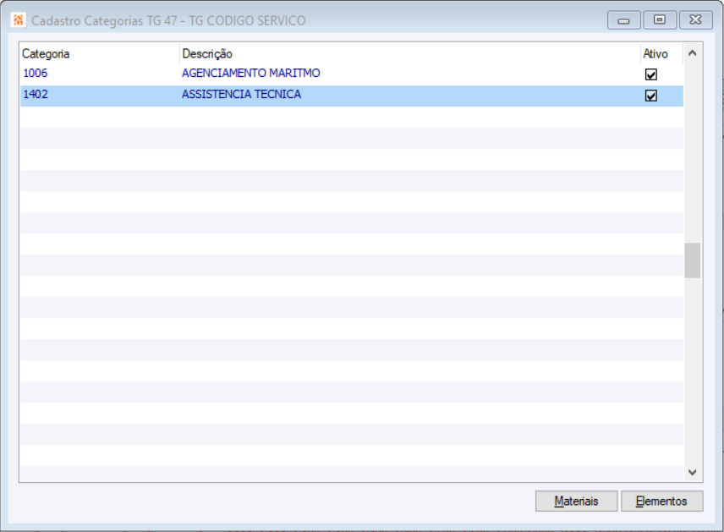Screen dimensions: 724x532
Task: Uncheck Ativo for AGENCIAMENTO MARITMO
Action: [651, 74]
